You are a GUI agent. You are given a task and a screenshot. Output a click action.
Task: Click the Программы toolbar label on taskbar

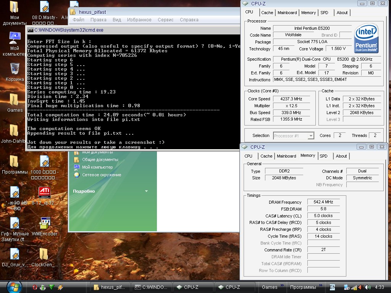[303, 287]
